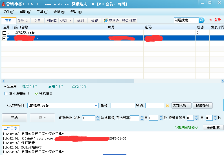Open the 亚马逊:特别推荐 tab
Image resolution: width=224 pixels, height=155 pixels.
click(120, 21)
